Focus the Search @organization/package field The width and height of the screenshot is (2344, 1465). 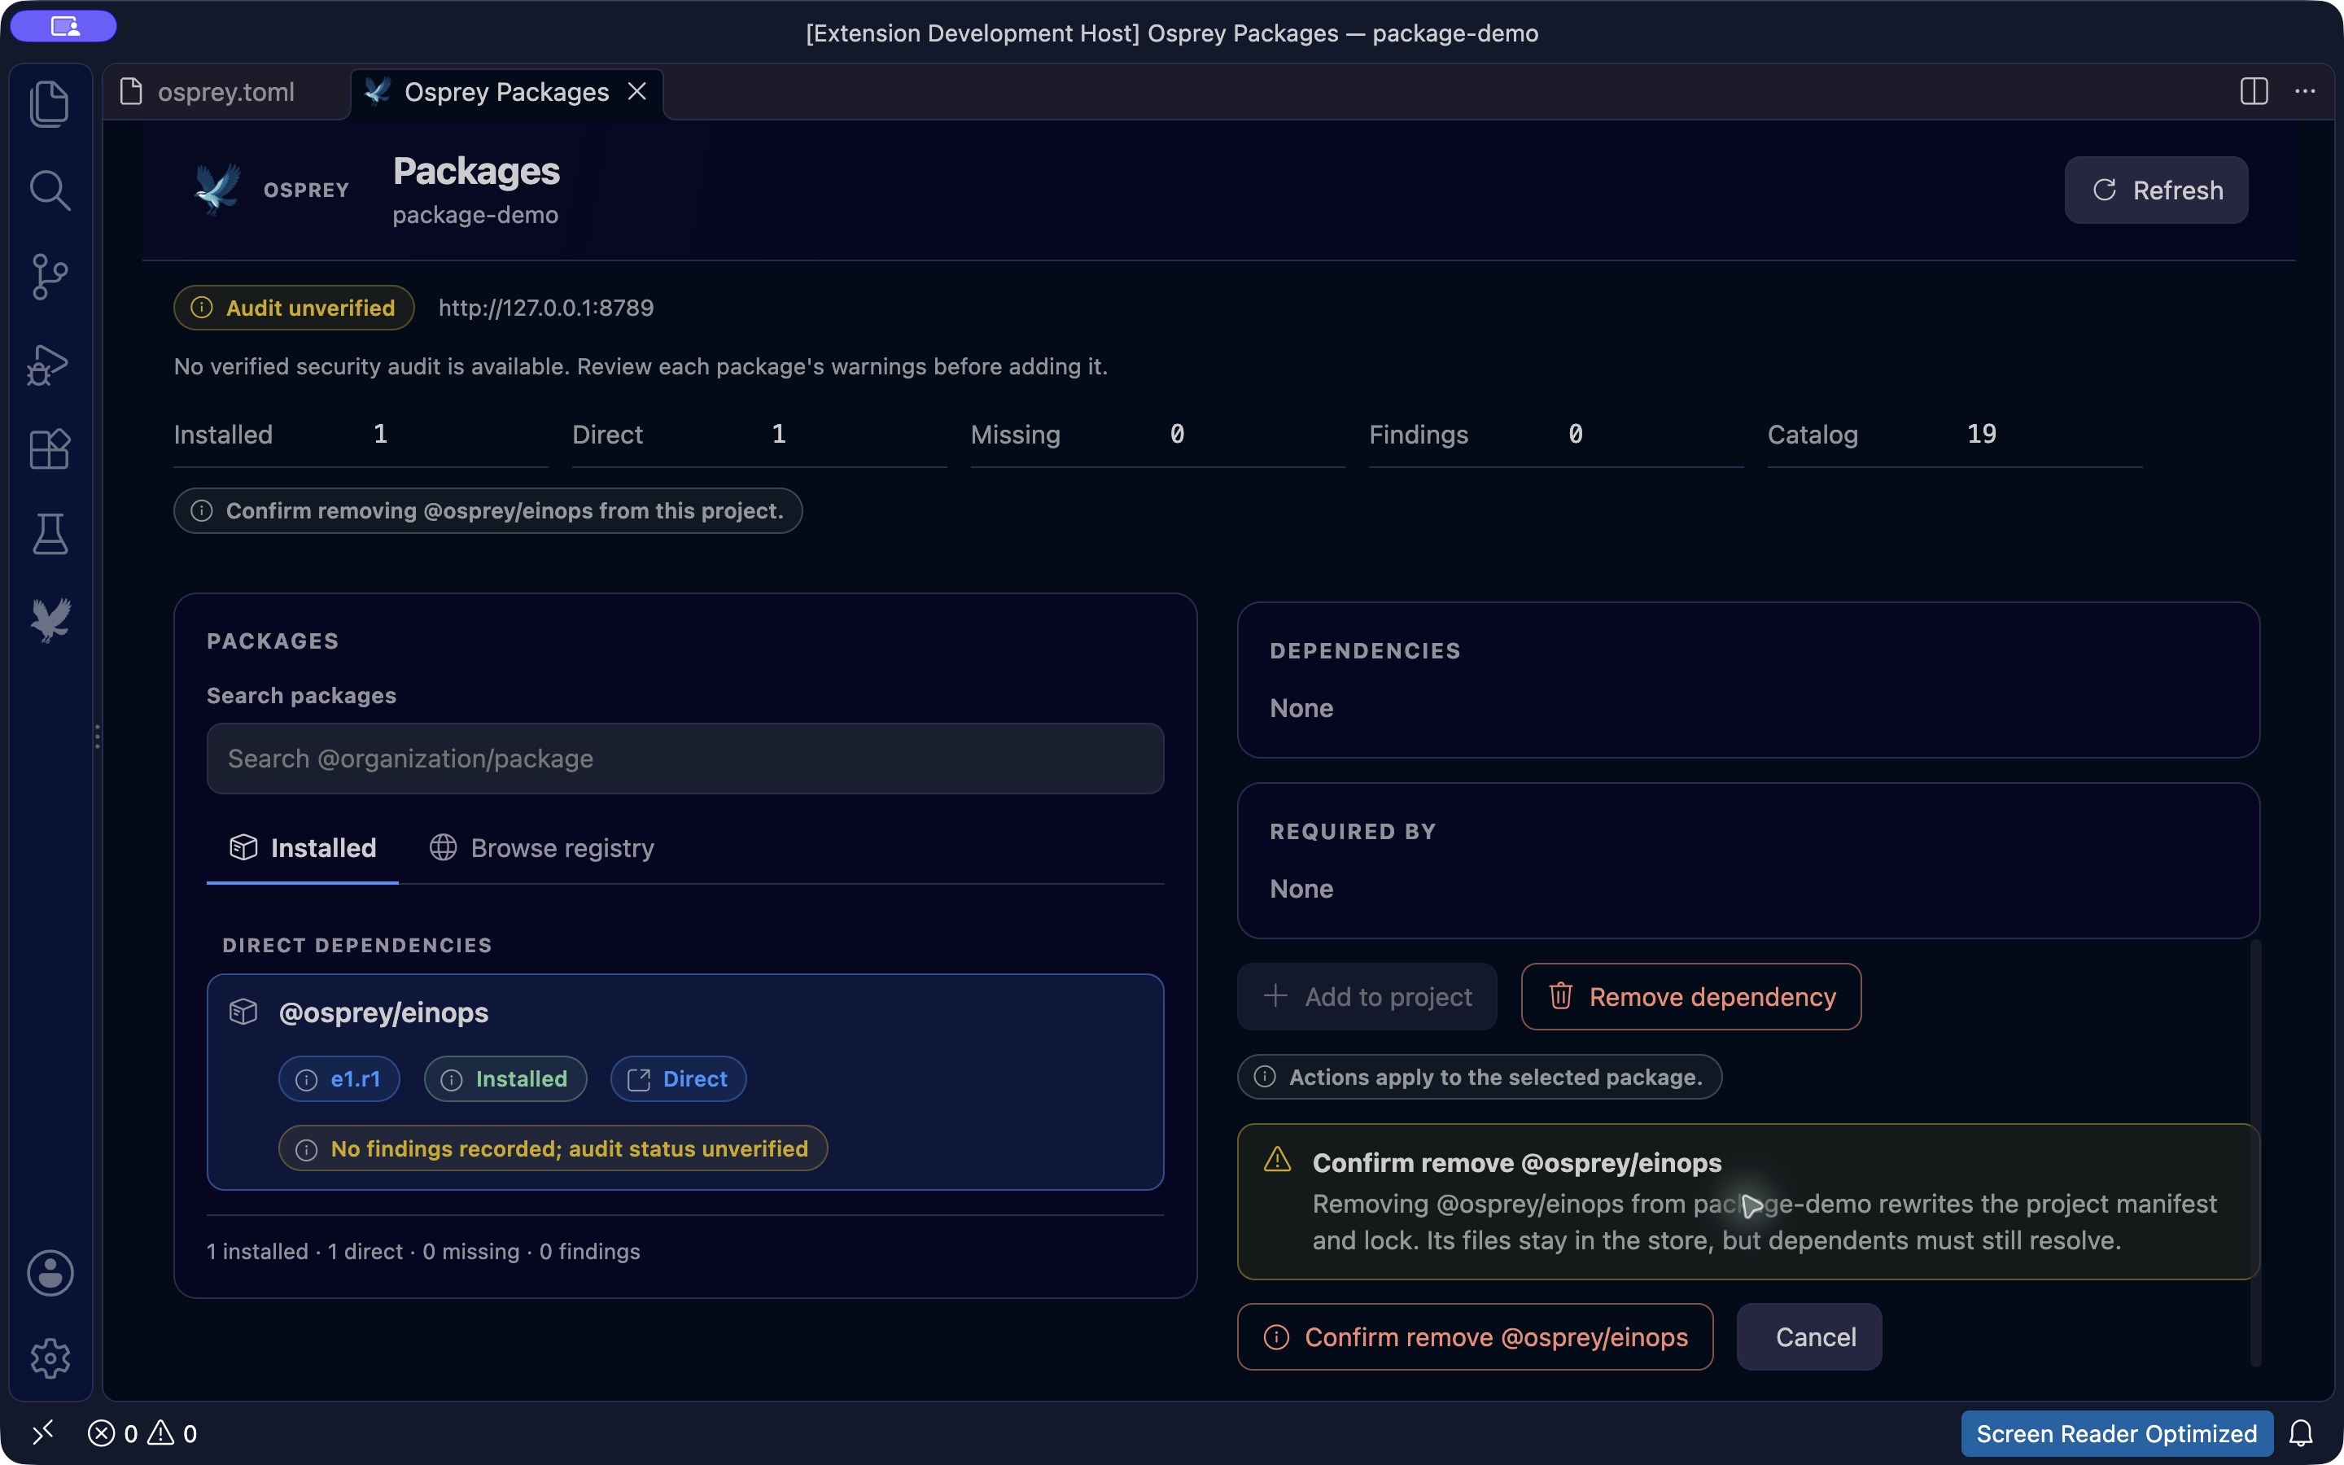pos(684,759)
